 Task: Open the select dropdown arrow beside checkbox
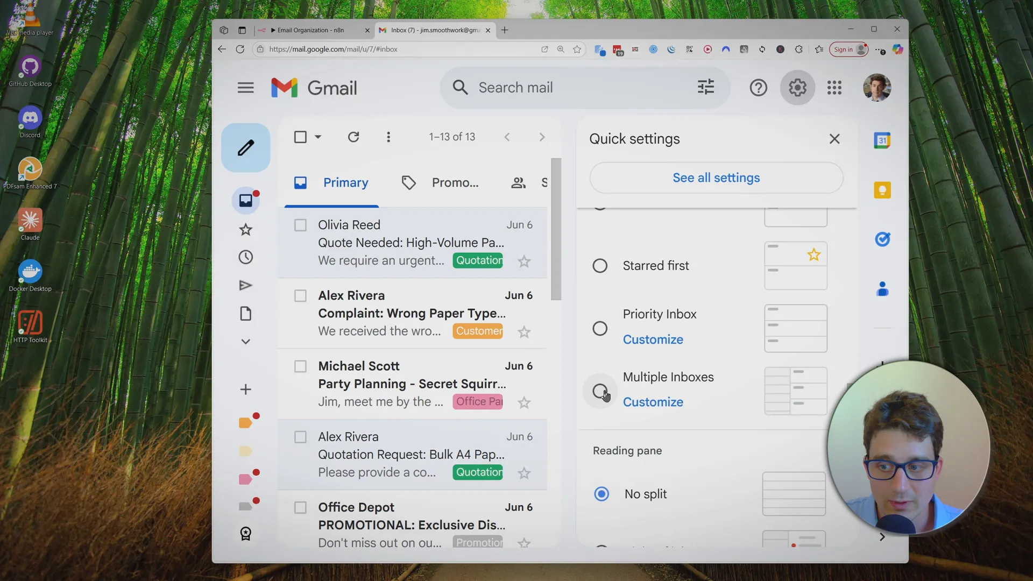point(318,137)
